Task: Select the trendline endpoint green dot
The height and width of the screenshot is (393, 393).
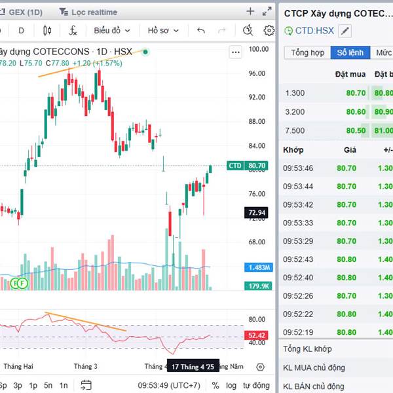Action: point(145,52)
